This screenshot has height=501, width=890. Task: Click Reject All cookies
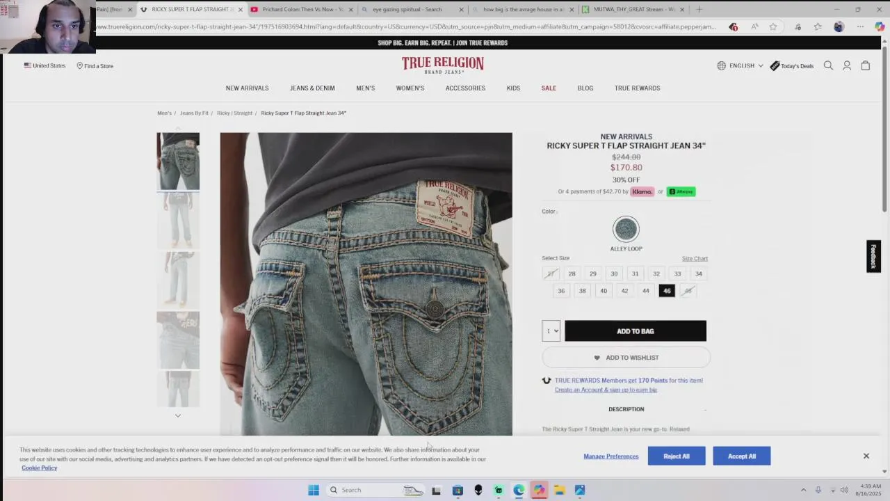(677, 456)
